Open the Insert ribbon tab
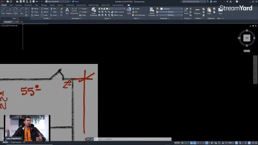 (x=11, y=5)
